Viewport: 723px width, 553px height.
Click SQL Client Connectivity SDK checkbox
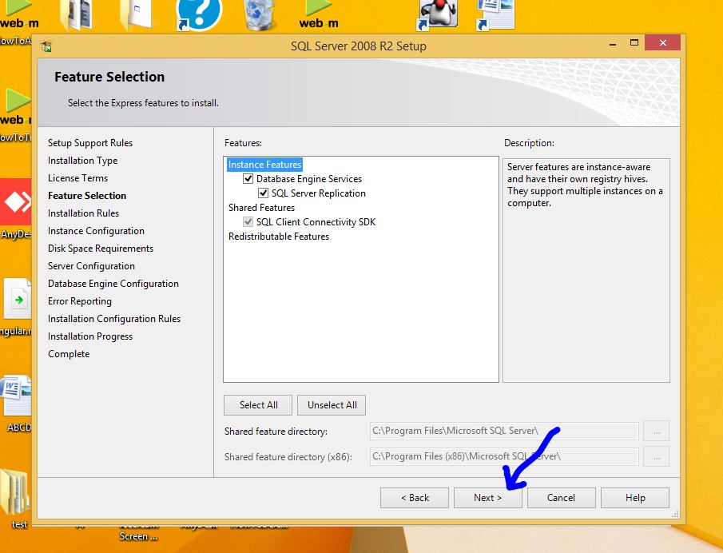[x=248, y=222]
